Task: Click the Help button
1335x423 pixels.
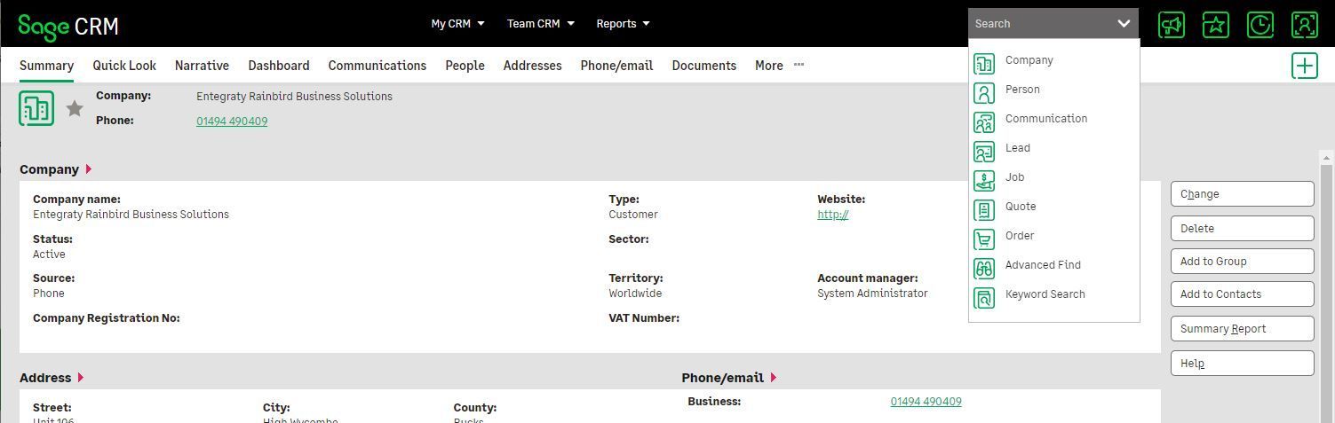Action: click(1242, 363)
